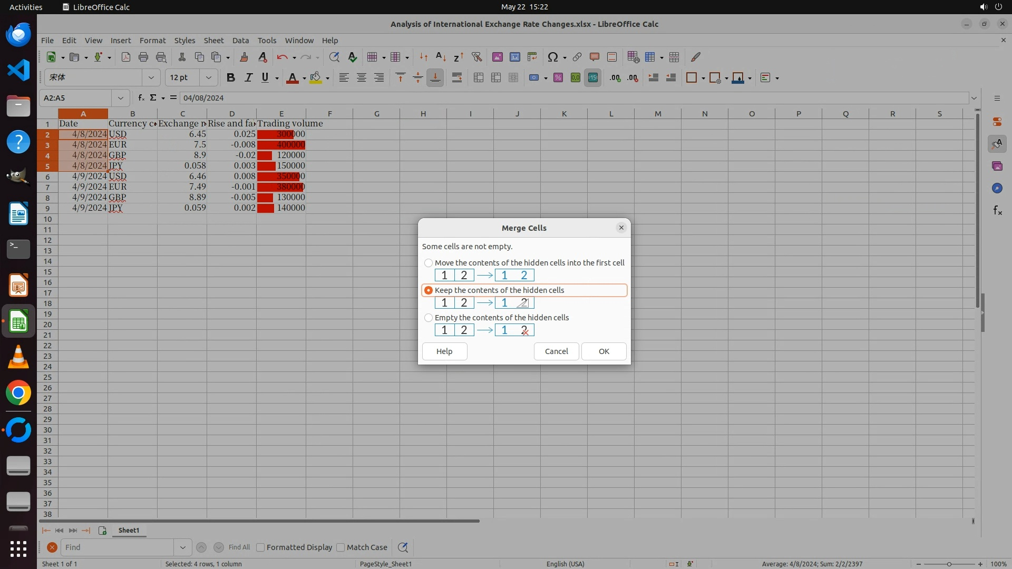
Task: Click the Italic formatting icon
Action: (248, 78)
